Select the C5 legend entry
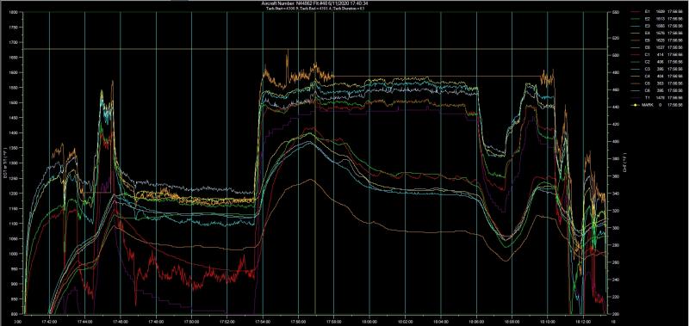Viewport: 689px width, 326px height. pyautogui.click(x=656, y=83)
